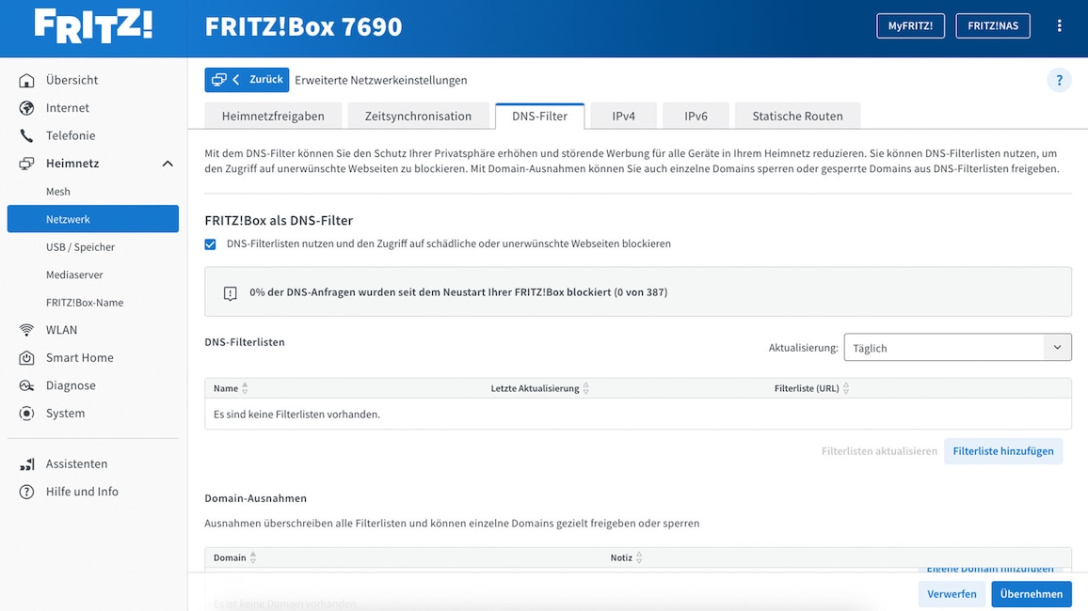This screenshot has width=1088, height=611.
Task: Click the info notice icon for blocked DNS requests
Action: tap(231, 293)
